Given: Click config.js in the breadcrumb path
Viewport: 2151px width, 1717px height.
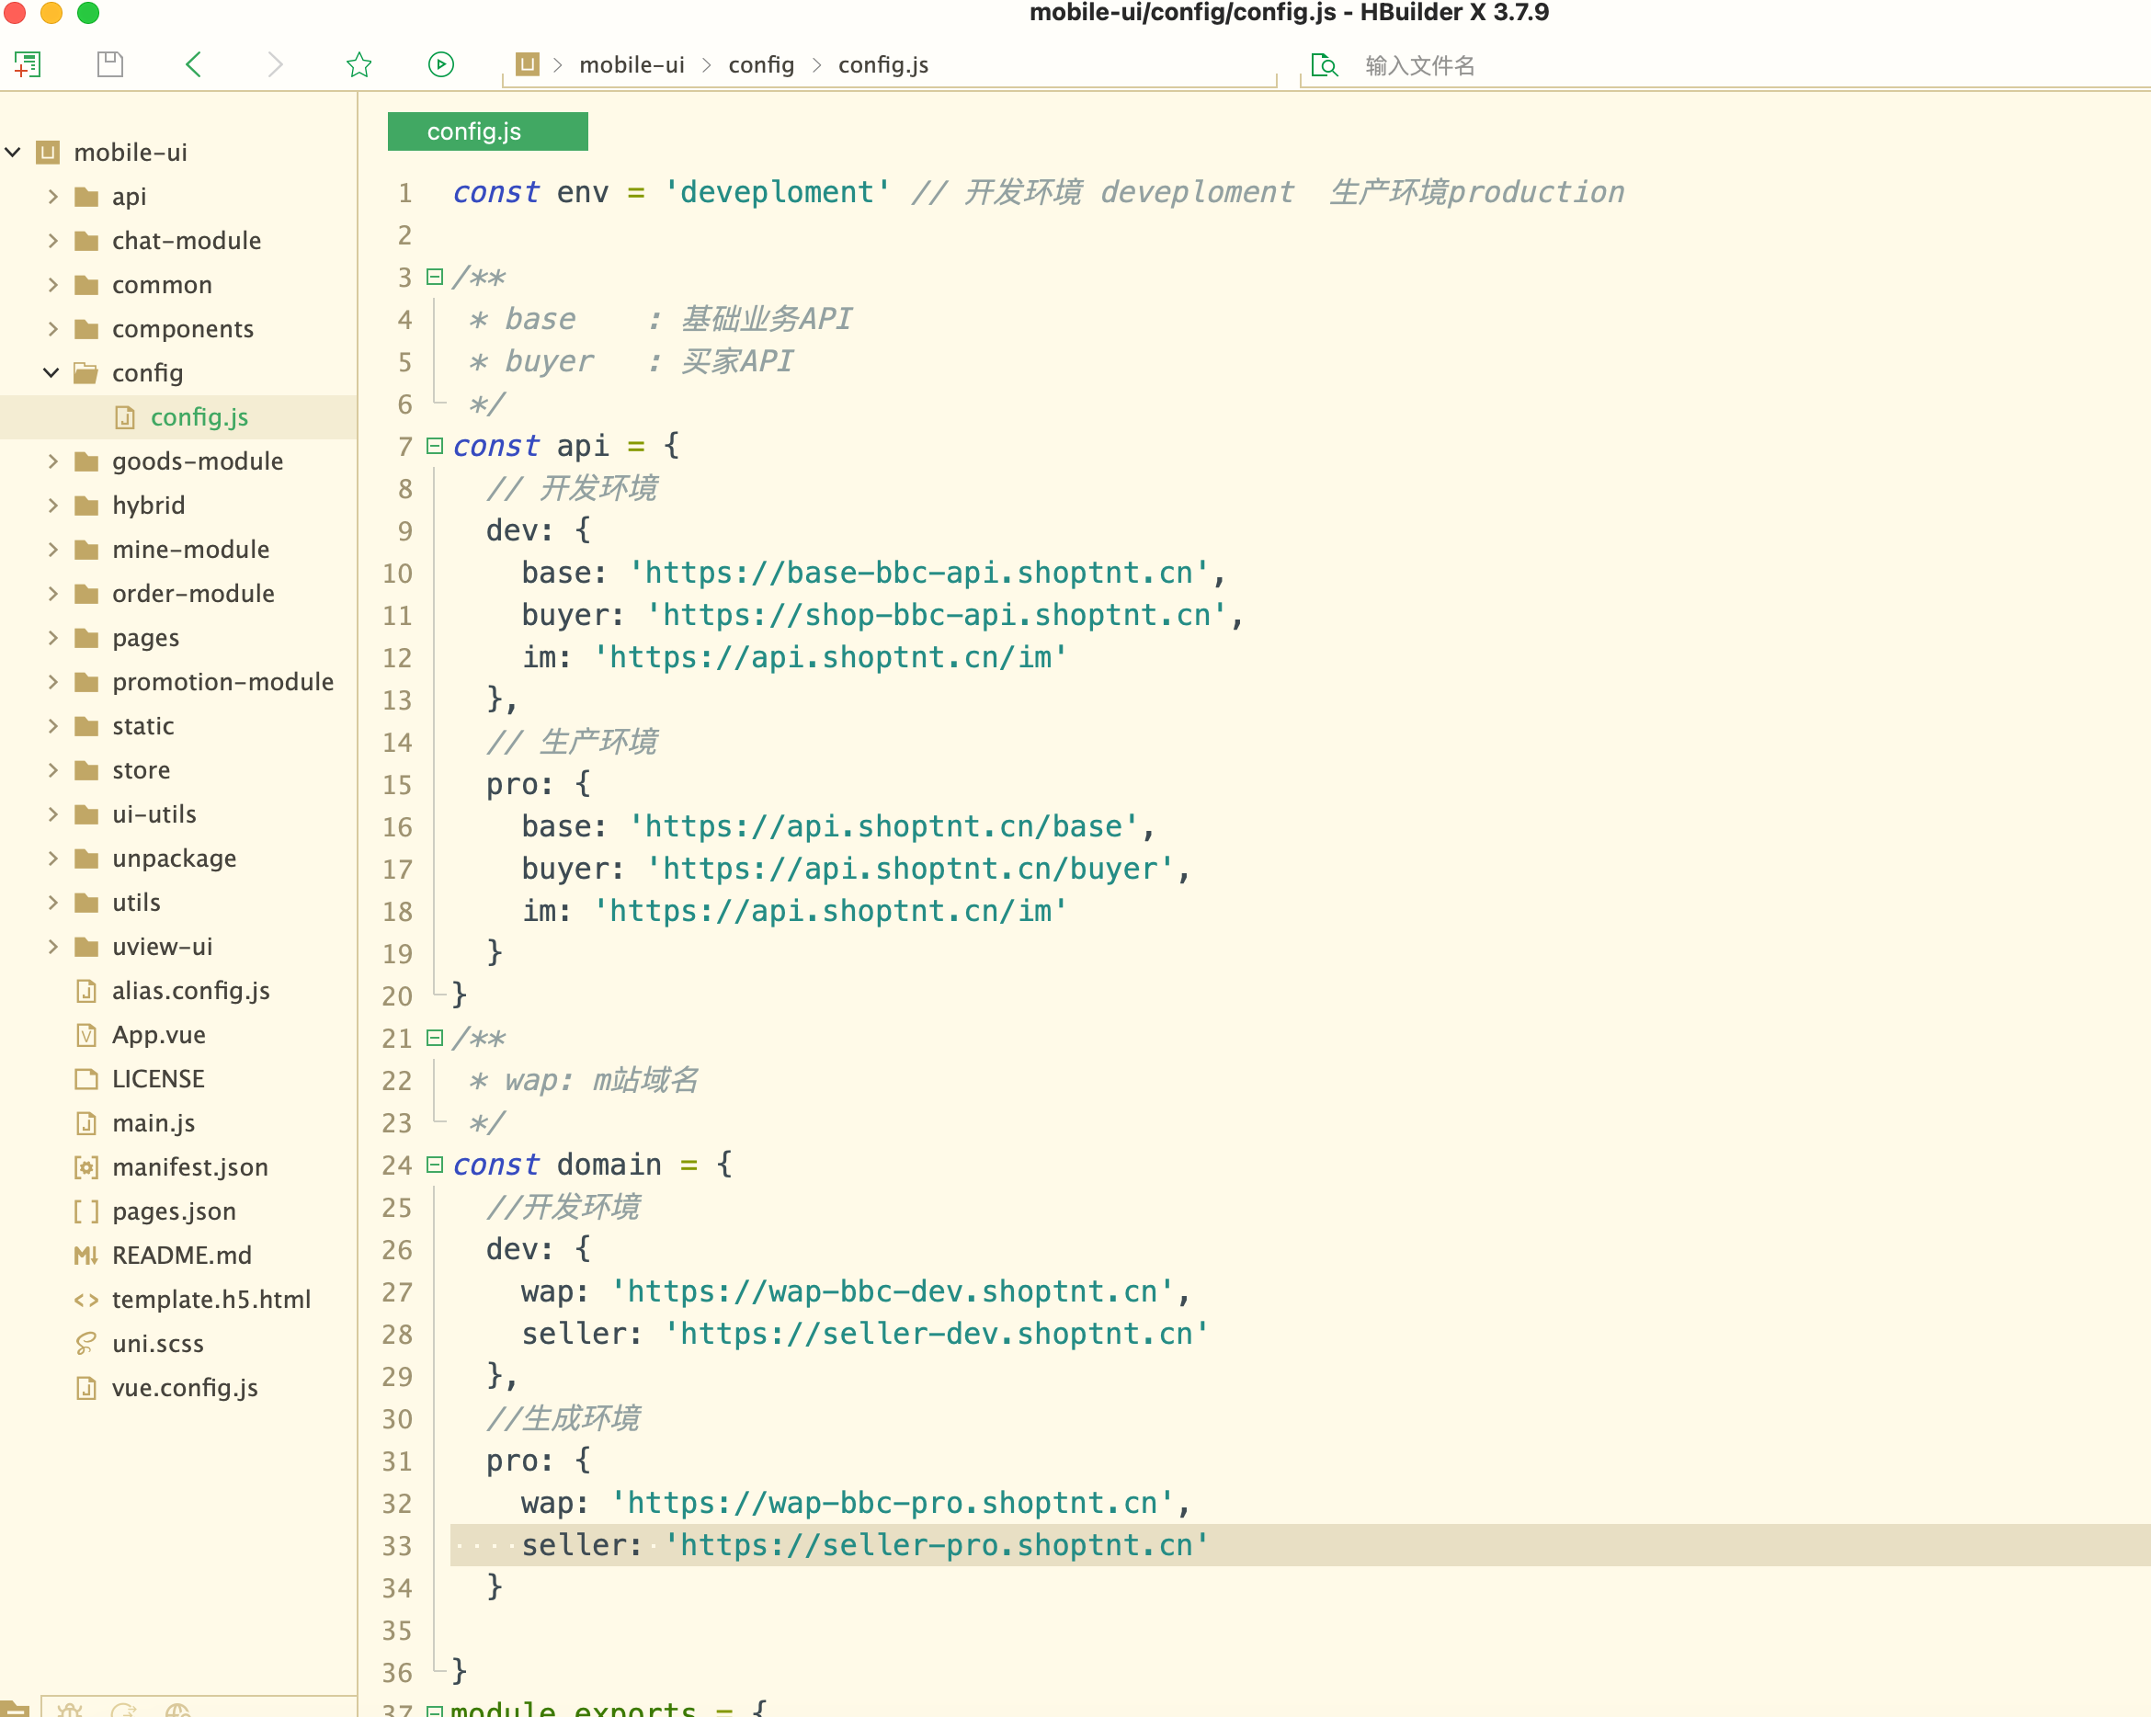Looking at the screenshot, I should tap(883, 65).
